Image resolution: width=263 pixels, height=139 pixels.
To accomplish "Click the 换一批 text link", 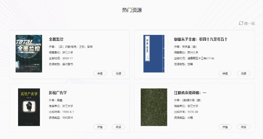I will [250, 23].
